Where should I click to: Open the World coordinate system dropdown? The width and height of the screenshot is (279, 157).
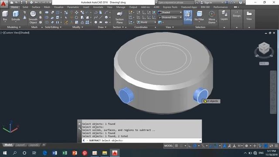click(146, 22)
